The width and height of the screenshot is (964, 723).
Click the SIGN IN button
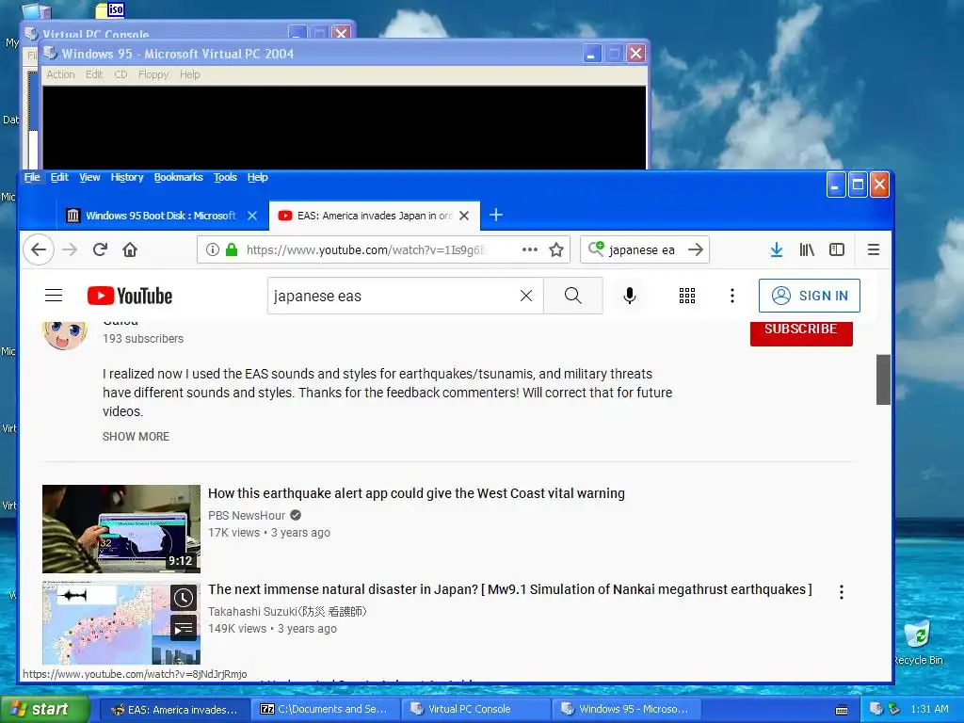809,296
